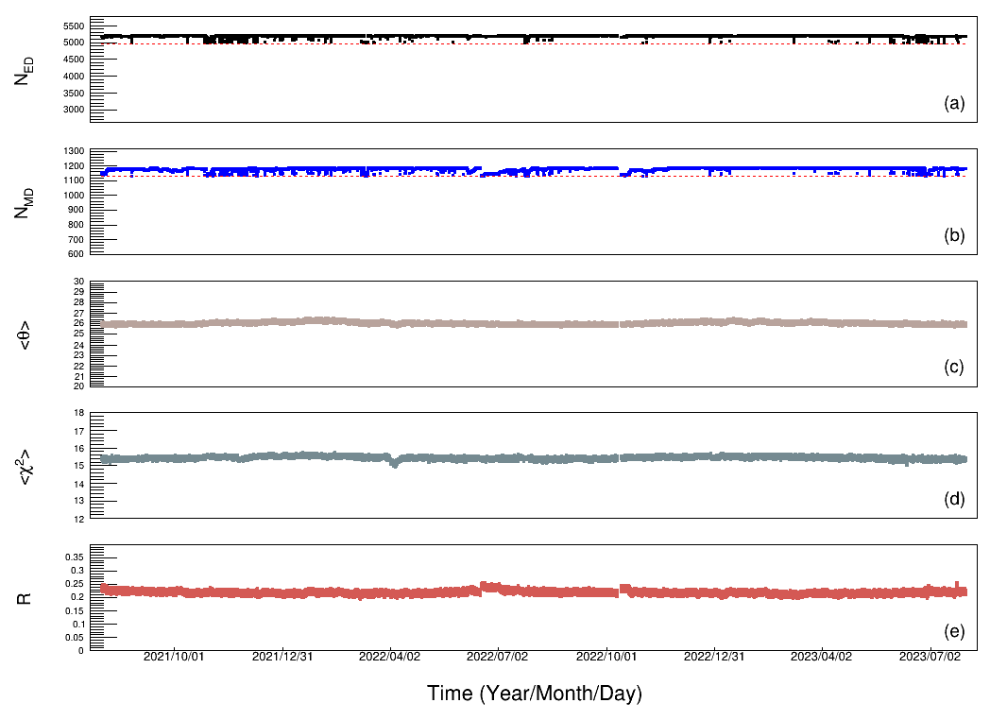Screen dimensions: 1007x720
Task: Click the date label 2022/04/02
Action: pos(389,657)
